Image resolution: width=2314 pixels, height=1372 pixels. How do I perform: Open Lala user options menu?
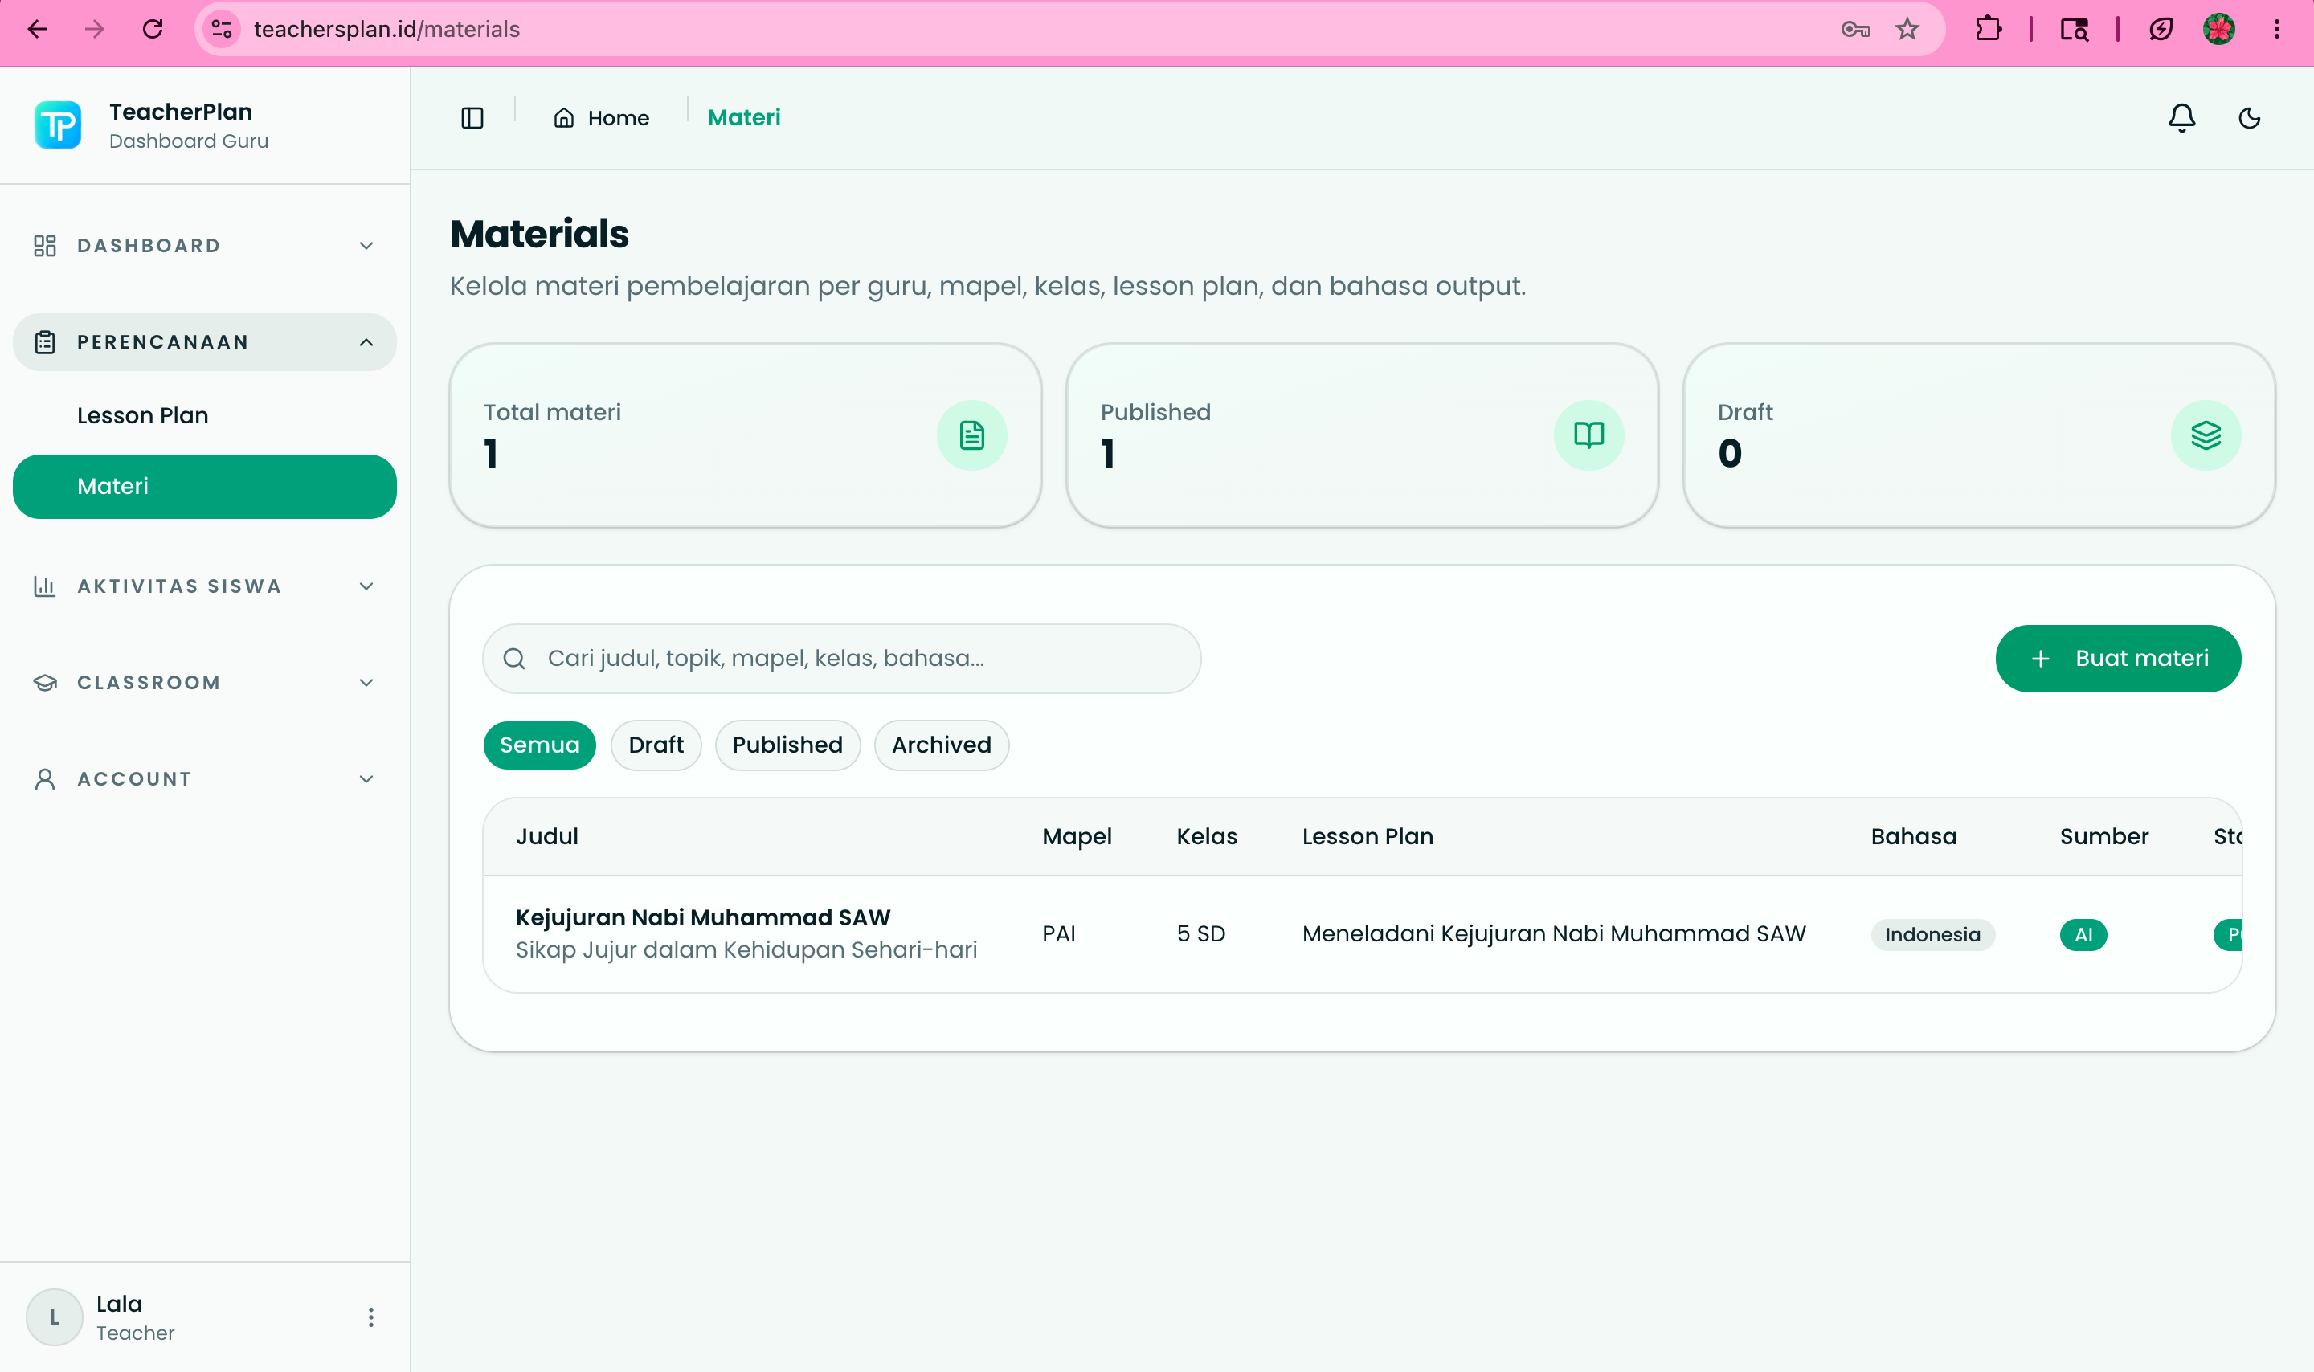click(370, 1317)
